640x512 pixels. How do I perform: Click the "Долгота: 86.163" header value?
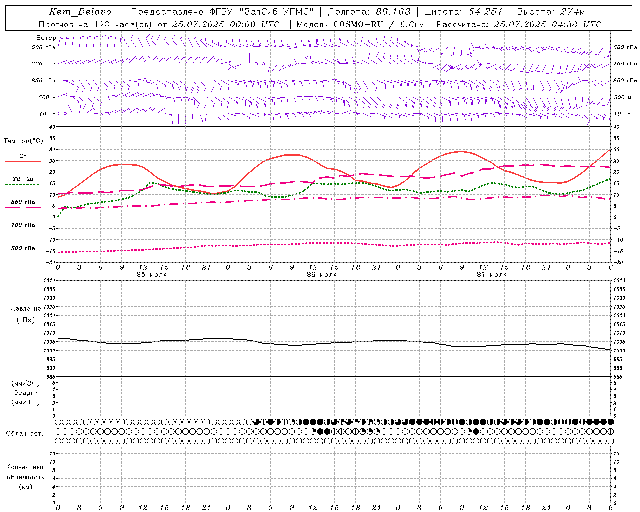coord(369,12)
